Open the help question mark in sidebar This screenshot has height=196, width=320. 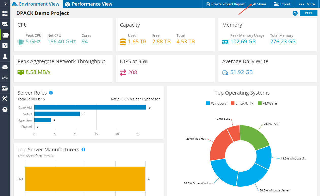[x=5, y=110]
